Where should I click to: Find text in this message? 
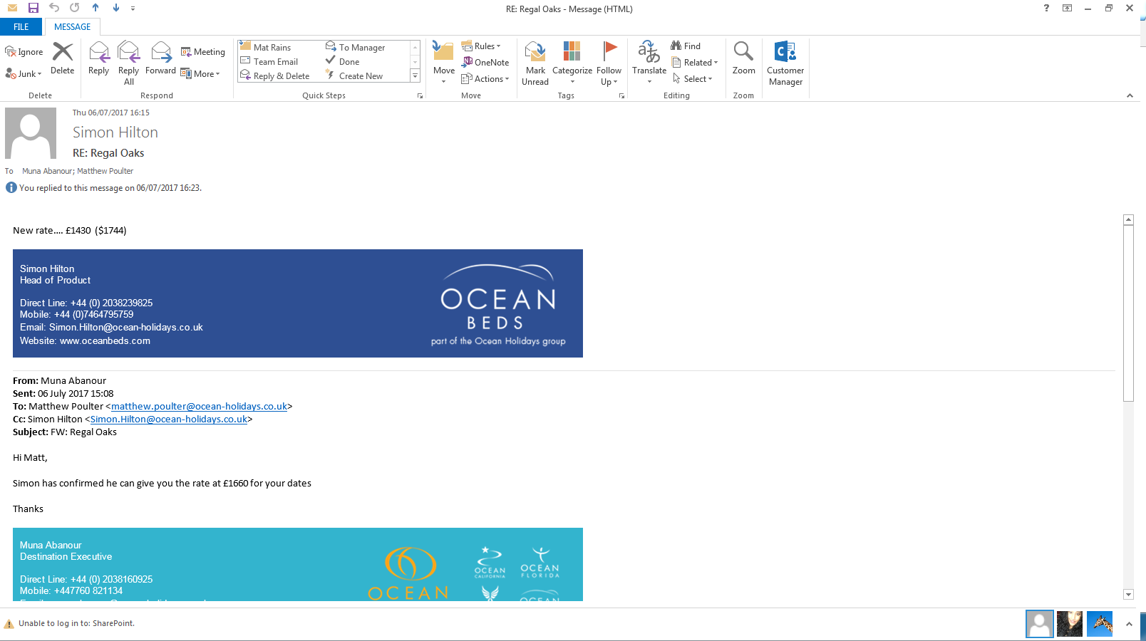pos(686,46)
